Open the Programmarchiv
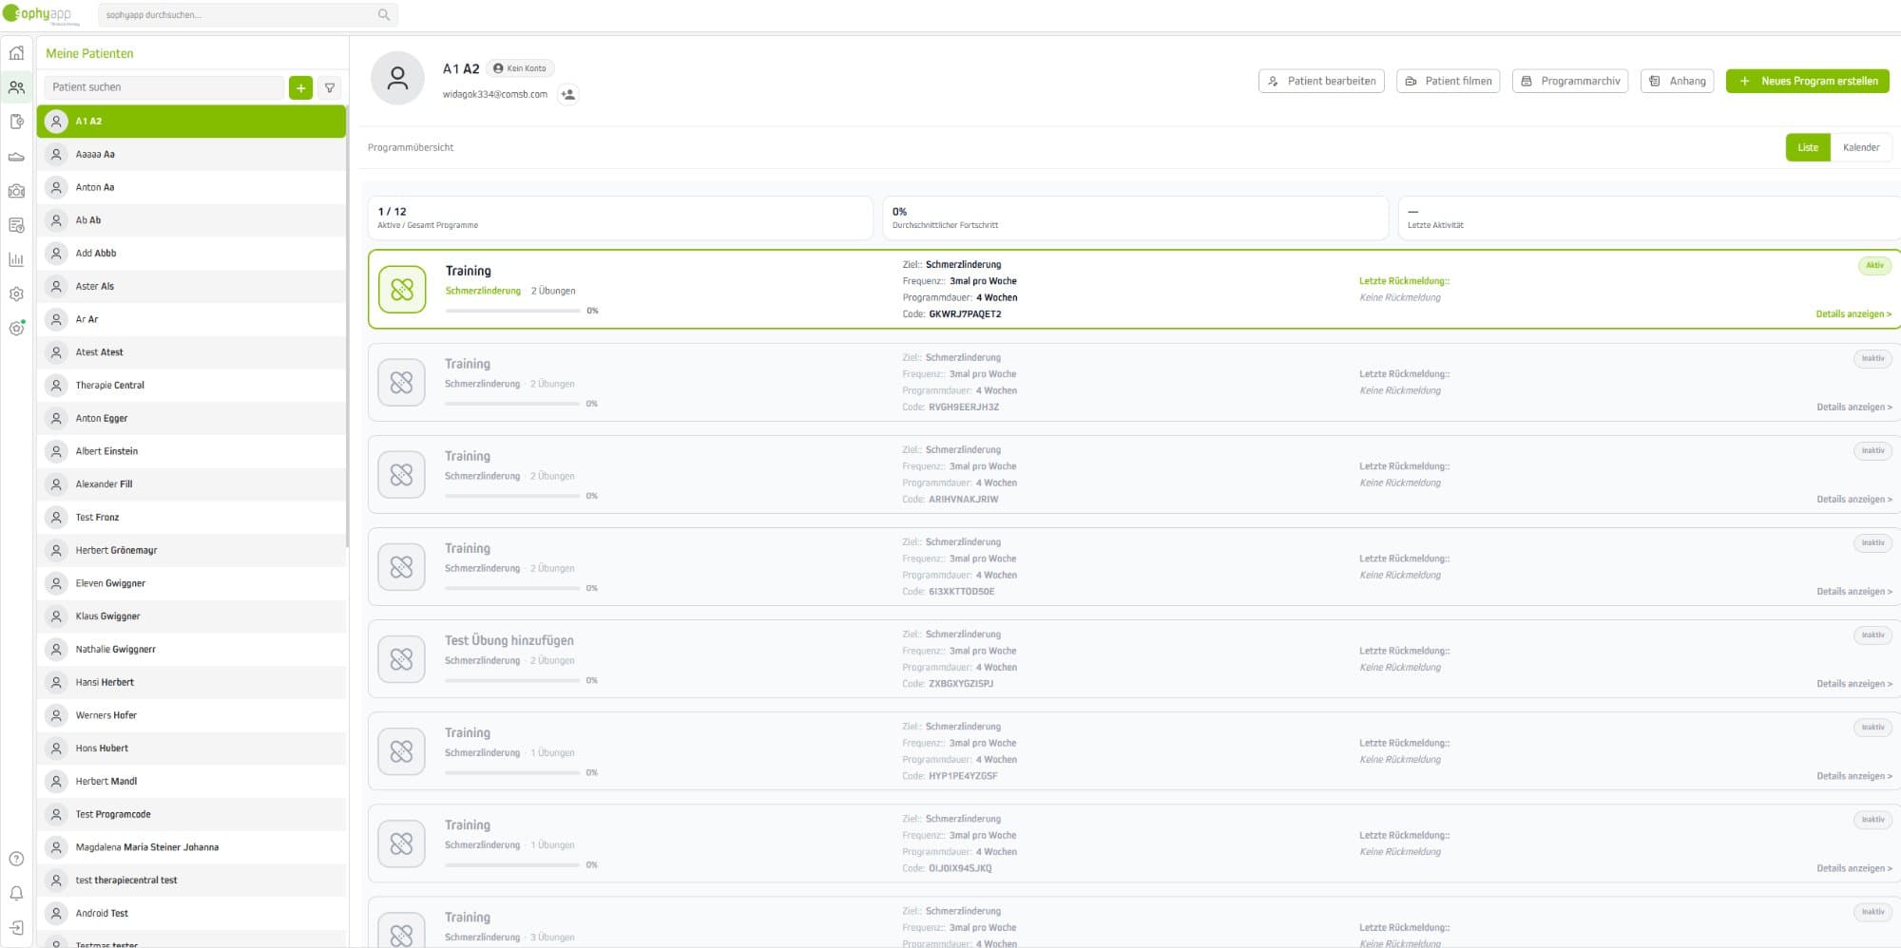Image resolution: width=1901 pixels, height=948 pixels. [x=1569, y=81]
